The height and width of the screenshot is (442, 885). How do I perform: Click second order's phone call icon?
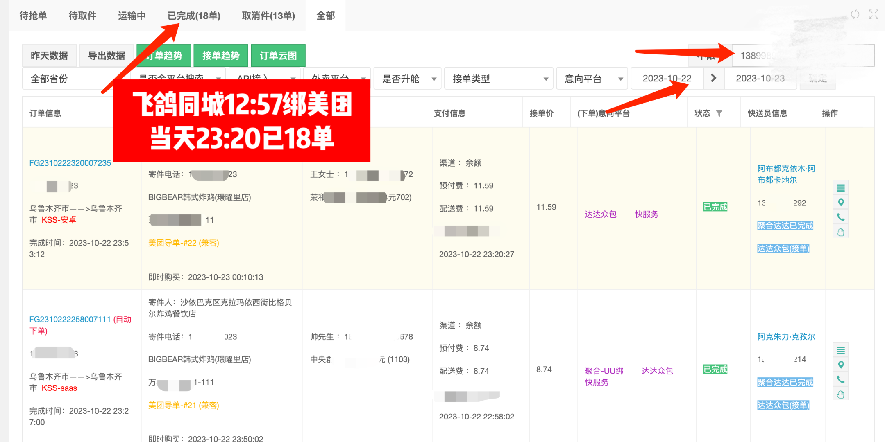[841, 380]
